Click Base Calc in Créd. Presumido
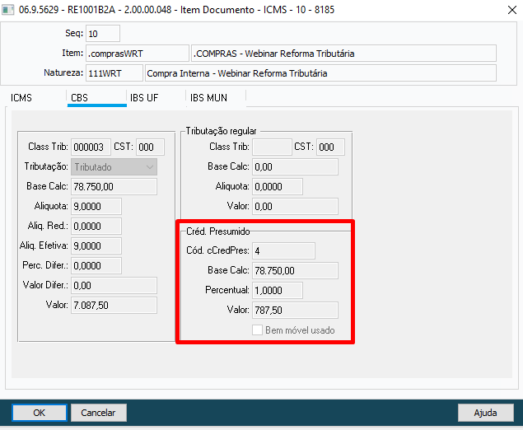Screen dimensions: 523x430 point(295,270)
